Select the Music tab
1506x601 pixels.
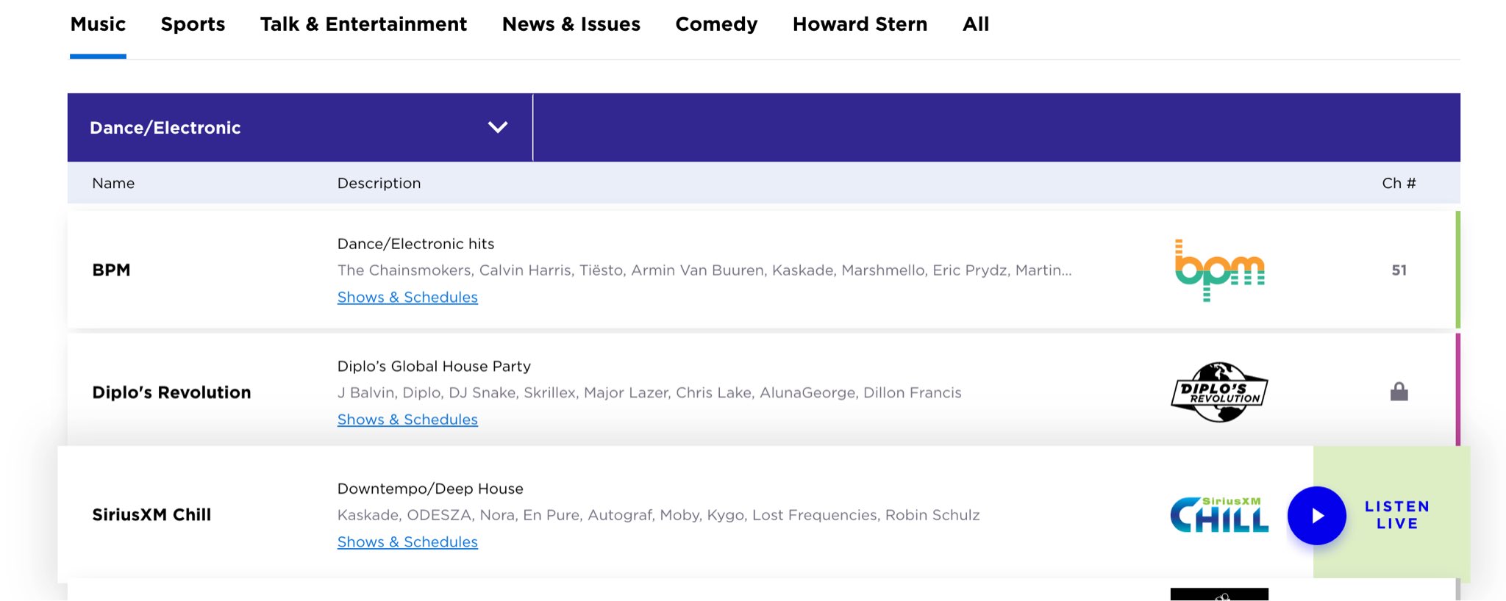(x=98, y=24)
